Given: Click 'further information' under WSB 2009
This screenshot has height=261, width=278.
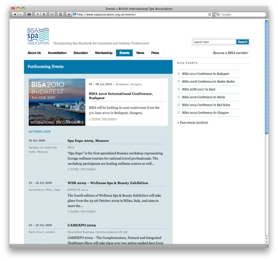Looking at the screenshot, I should tap(82, 211).
